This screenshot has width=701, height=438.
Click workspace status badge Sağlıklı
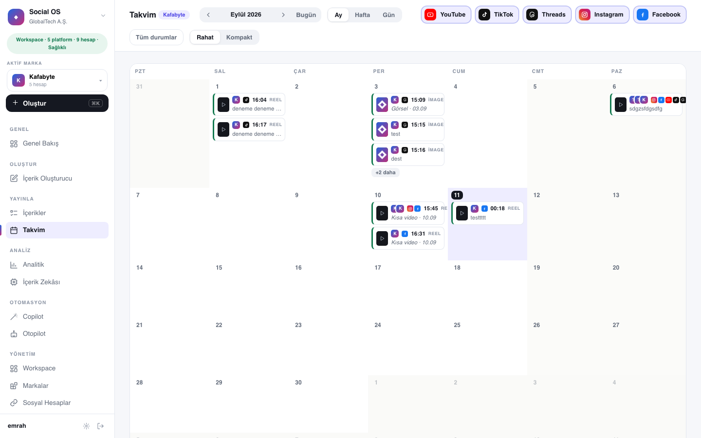[x=57, y=44]
